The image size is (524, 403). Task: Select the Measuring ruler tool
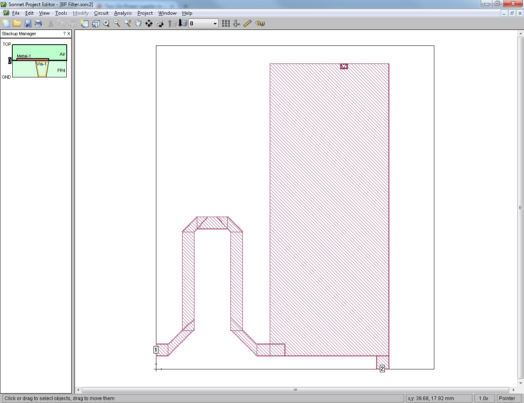point(247,23)
